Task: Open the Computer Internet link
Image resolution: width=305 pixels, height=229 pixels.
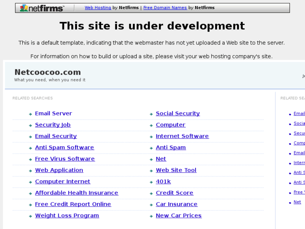Action: click(x=63, y=182)
